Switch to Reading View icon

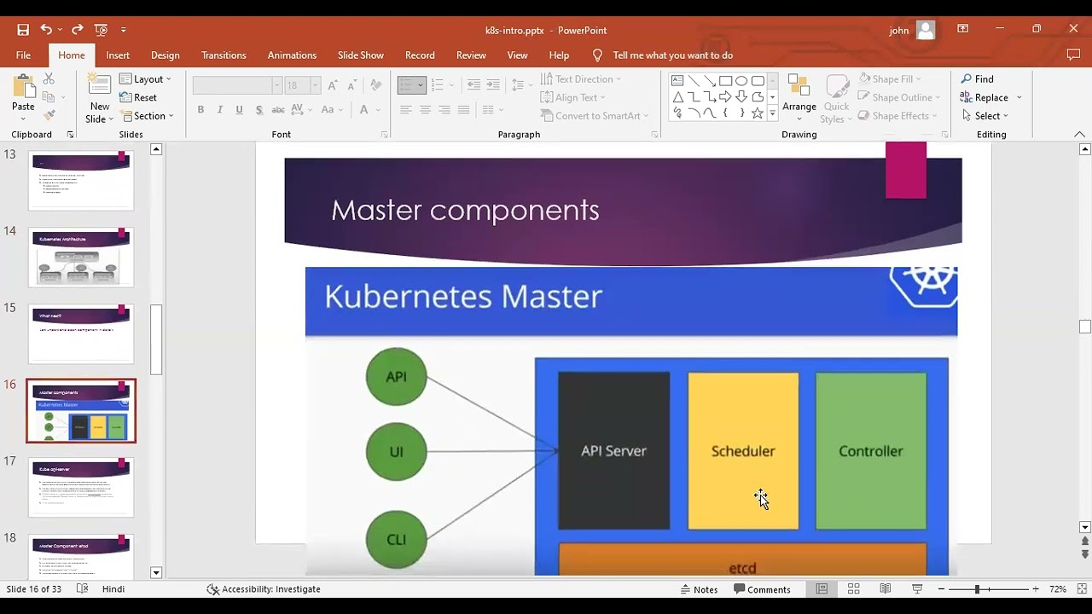[886, 589]
